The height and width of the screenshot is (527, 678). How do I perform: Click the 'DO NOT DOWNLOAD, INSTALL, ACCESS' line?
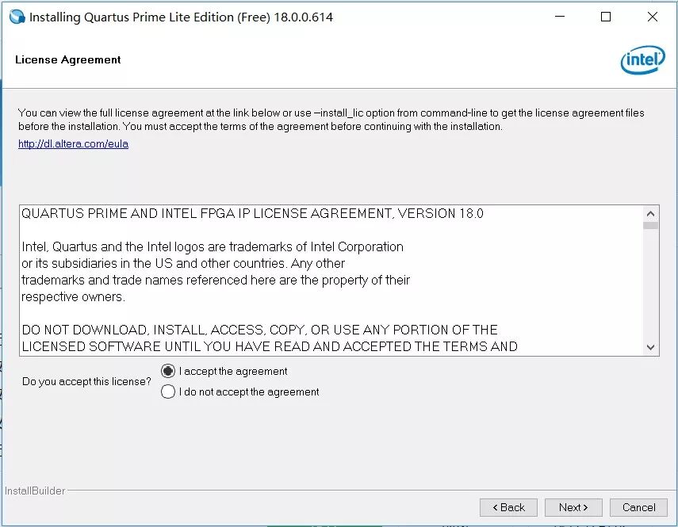coord(259,330)
